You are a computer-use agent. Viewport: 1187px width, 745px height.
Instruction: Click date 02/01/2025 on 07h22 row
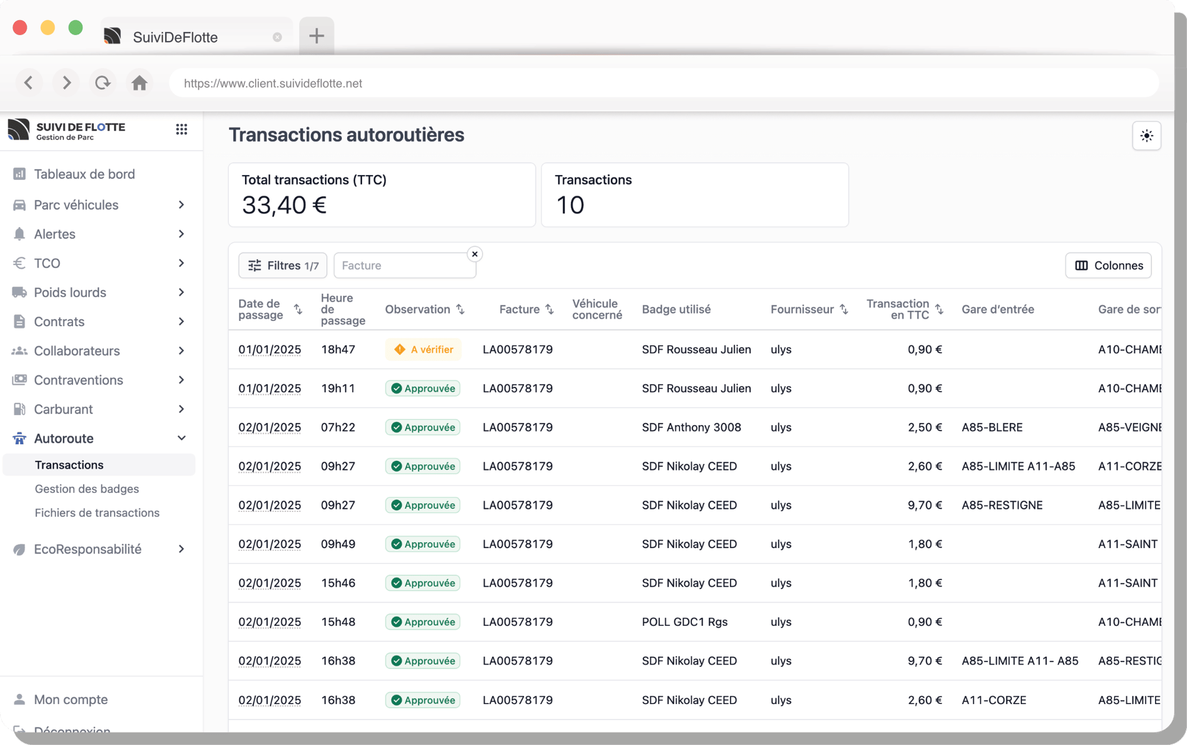click(x=269, y=427)
